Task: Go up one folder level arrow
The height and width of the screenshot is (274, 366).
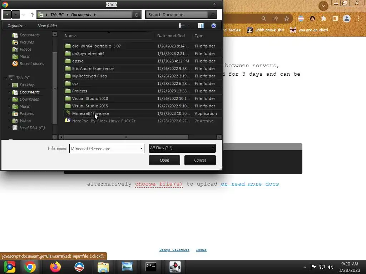Action: point(32,15)
